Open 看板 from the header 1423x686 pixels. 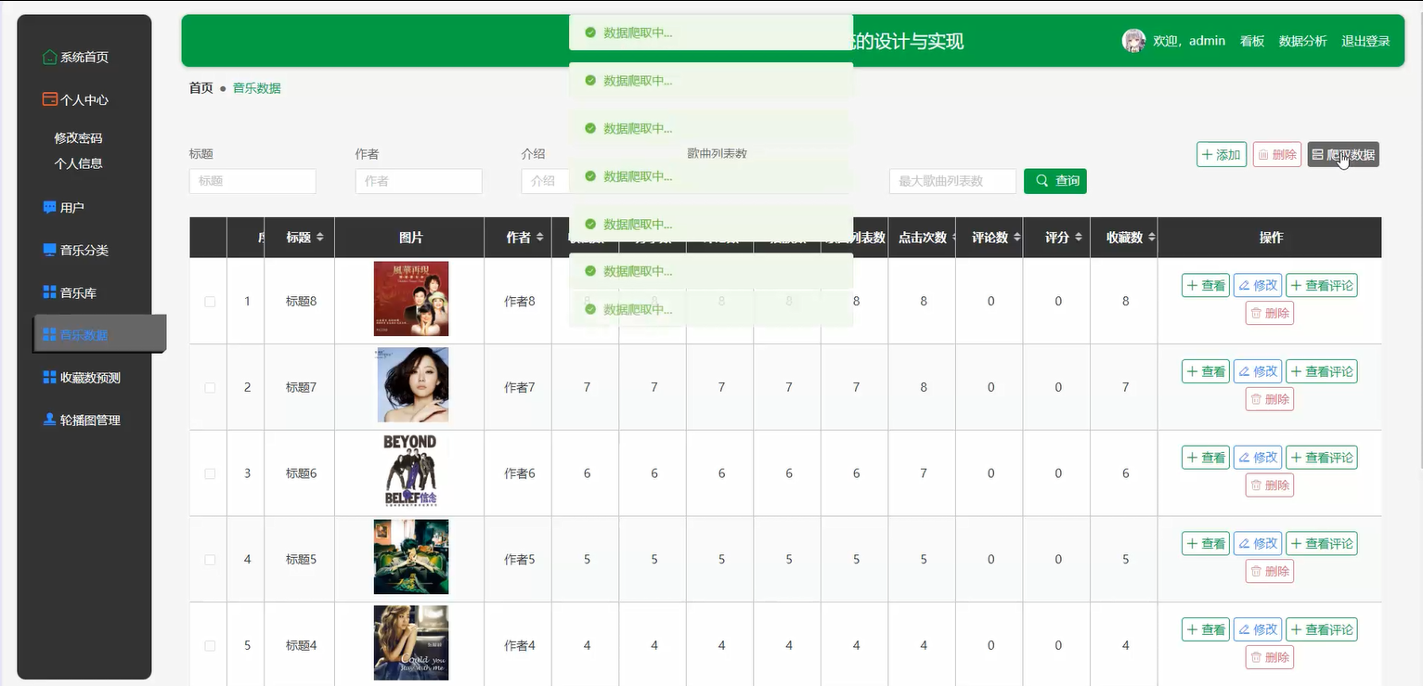(x=1252, y=41)
